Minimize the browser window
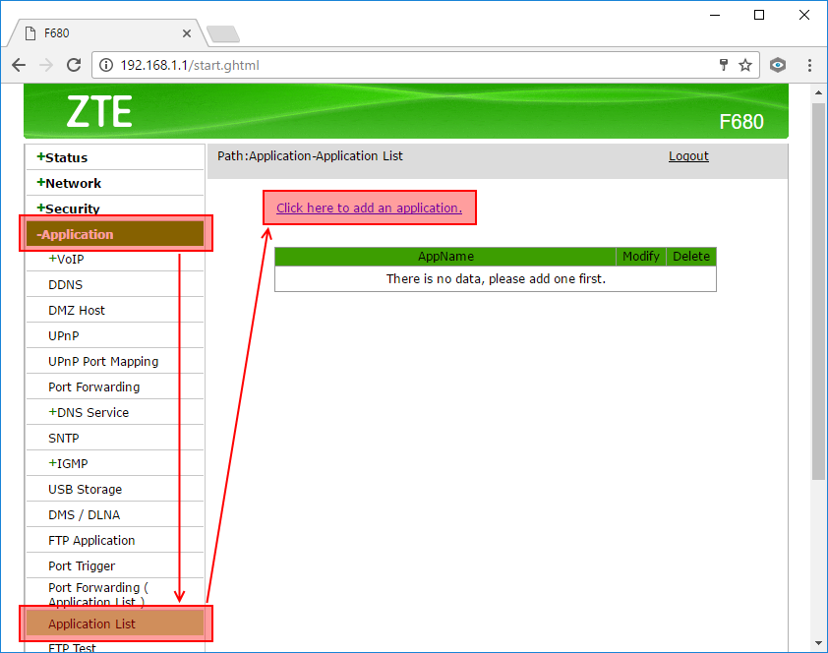Image resolution: width=828 pixels, height=653 pixels. [715, 15]
